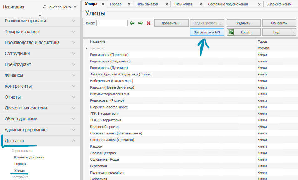
Task: Click the green left arrow for previous search result
Action: pos(133,23)
